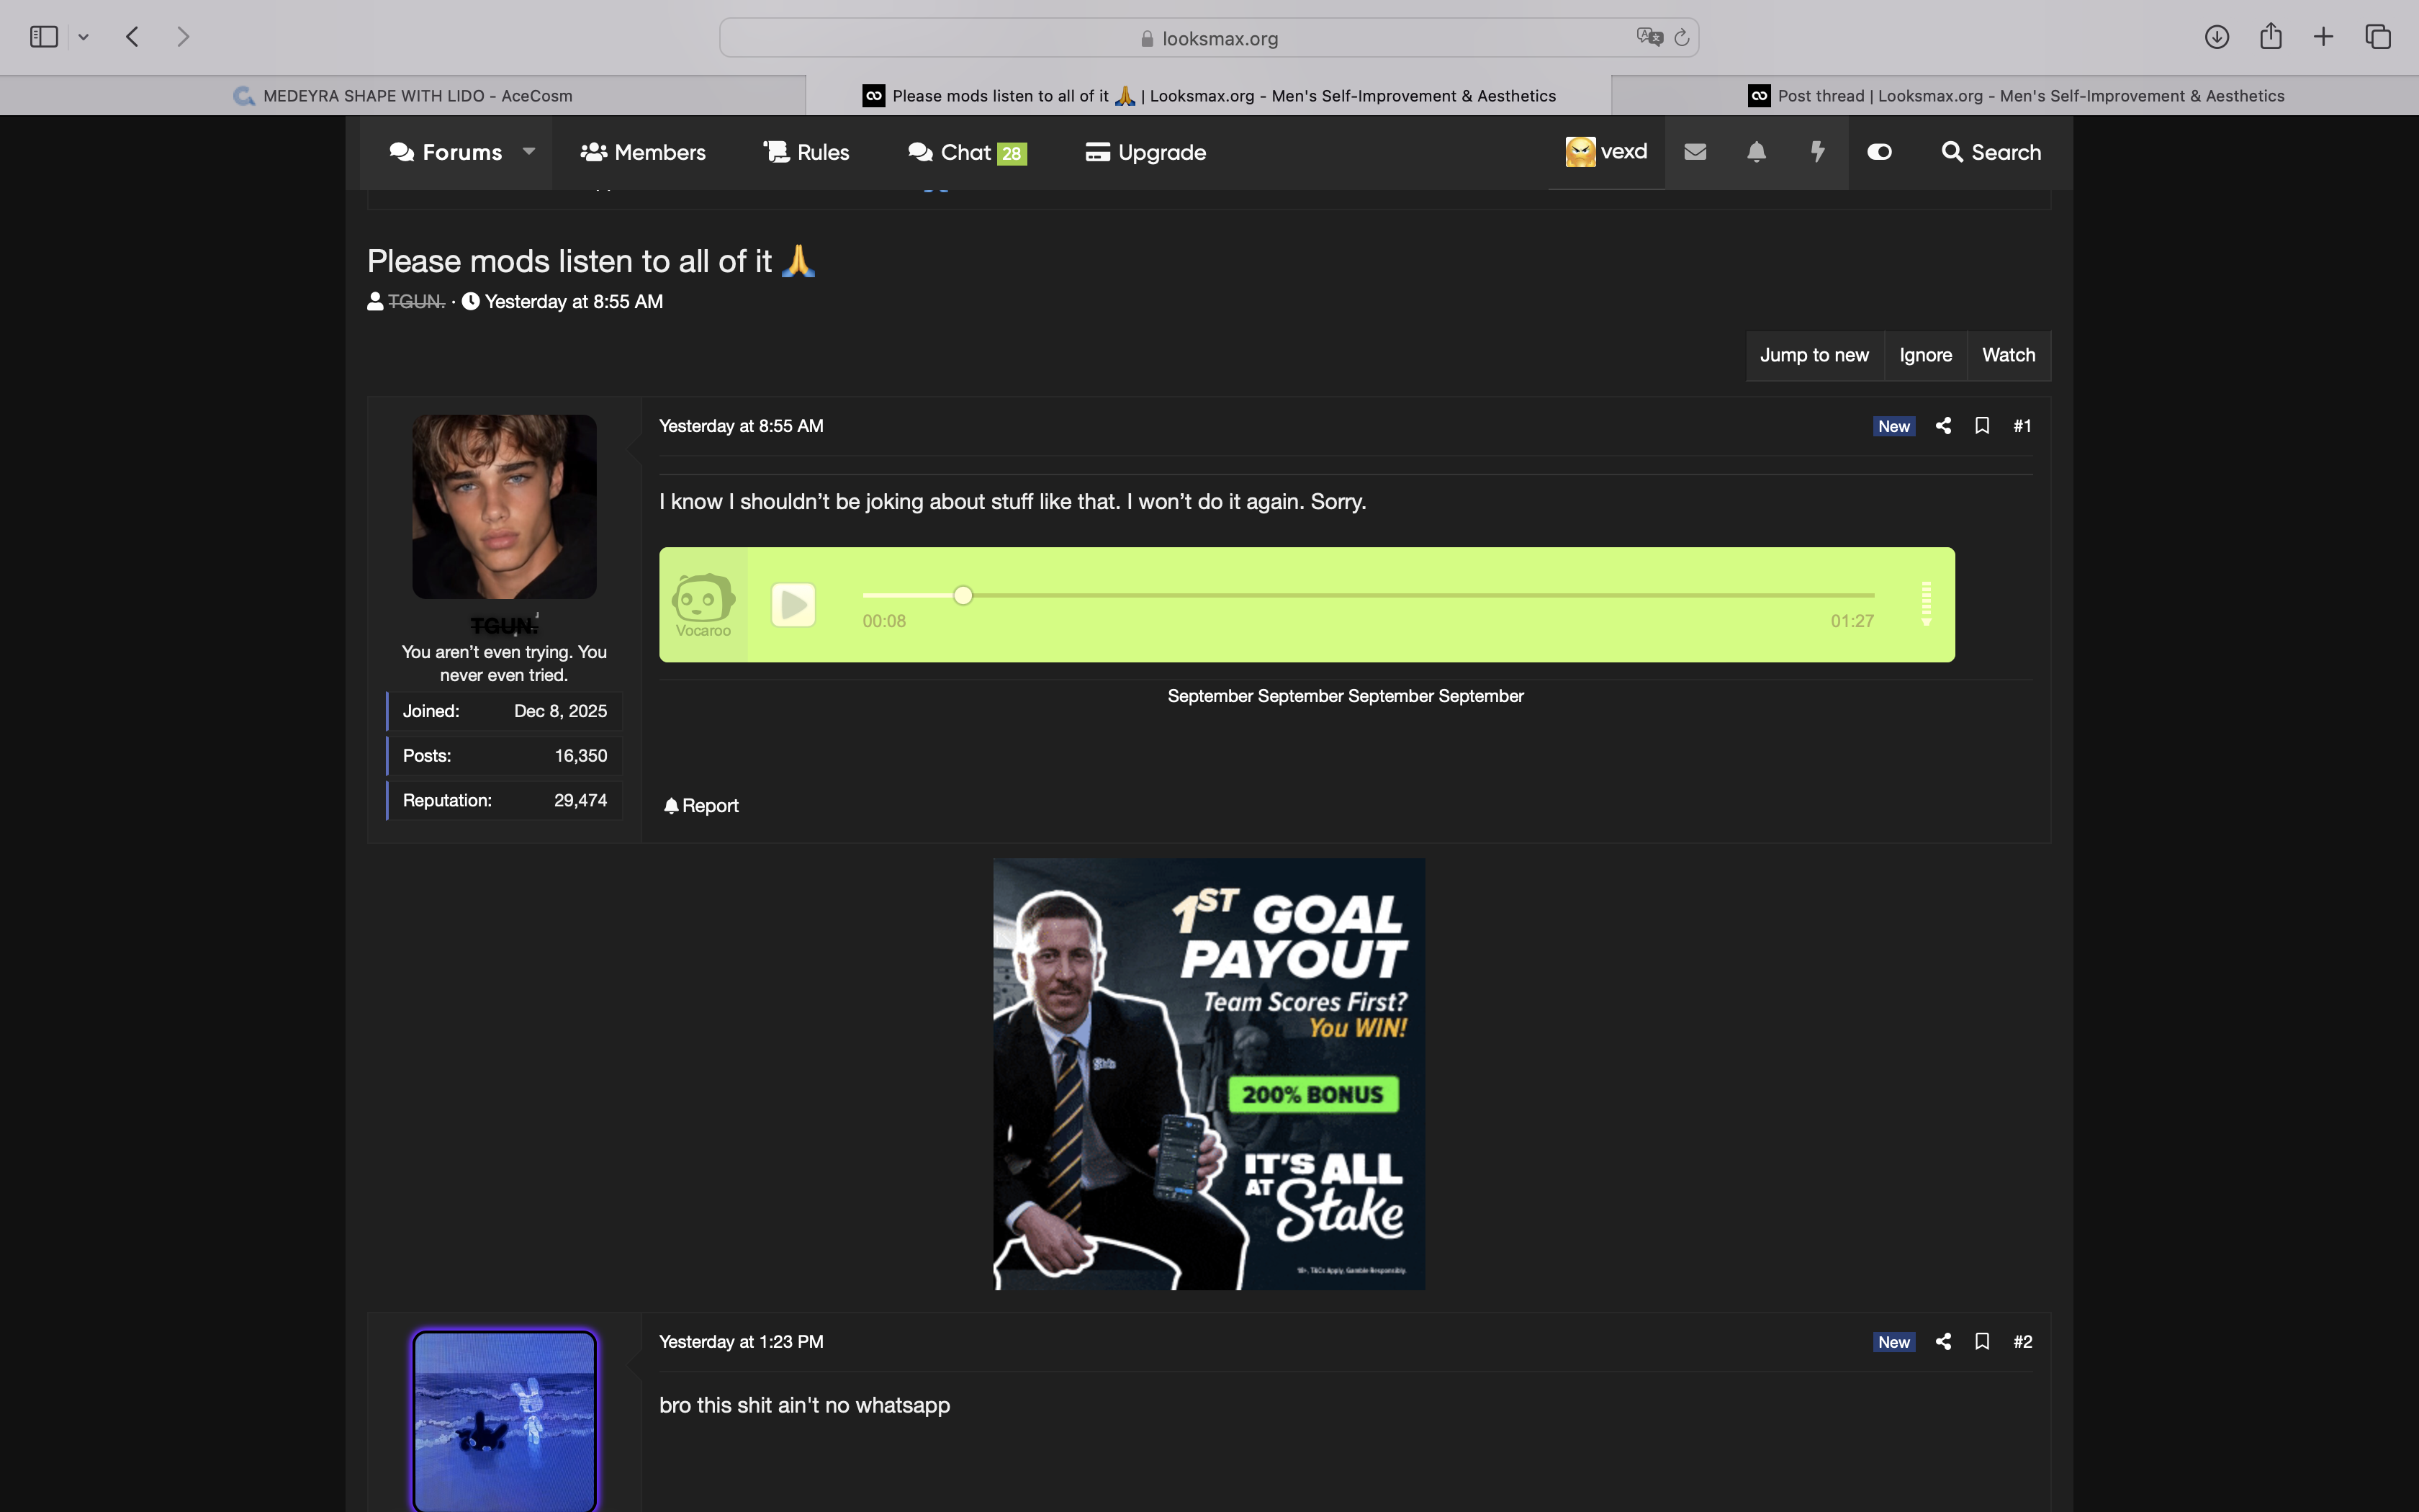Share post #2
Viewport: 2419px width, 1512px height.
click(1943, 1341)
